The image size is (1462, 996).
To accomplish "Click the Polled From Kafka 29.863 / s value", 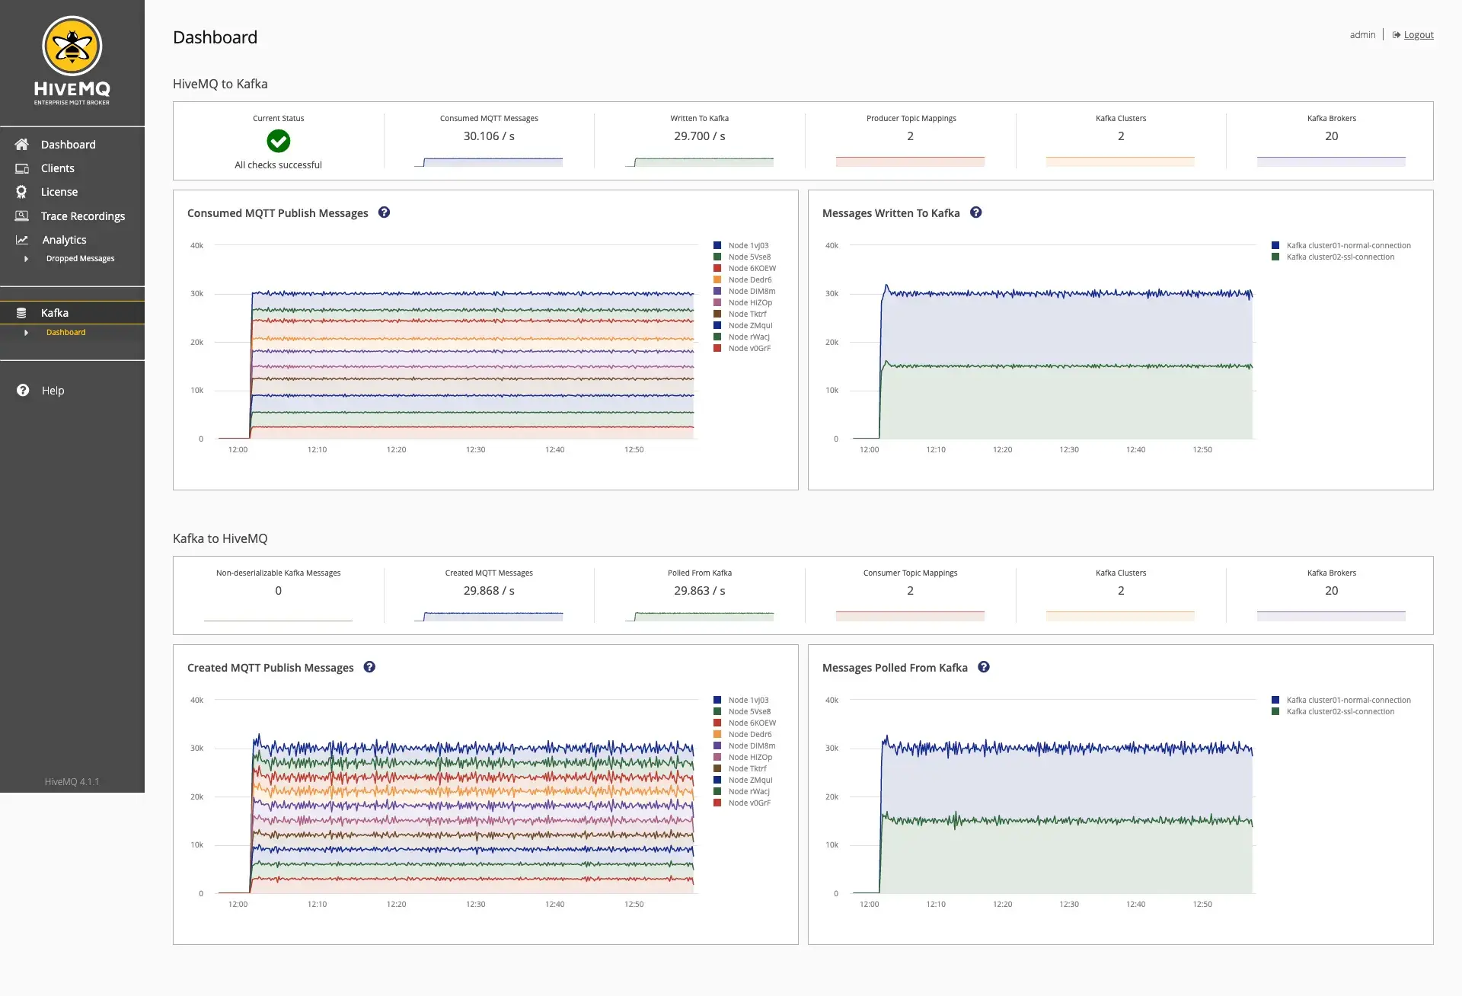I will click(x=700, y=591).
